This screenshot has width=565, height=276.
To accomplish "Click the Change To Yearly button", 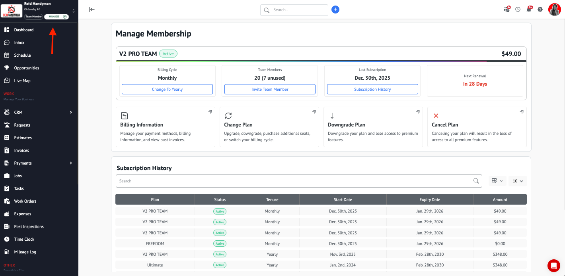I will point(167,89).
